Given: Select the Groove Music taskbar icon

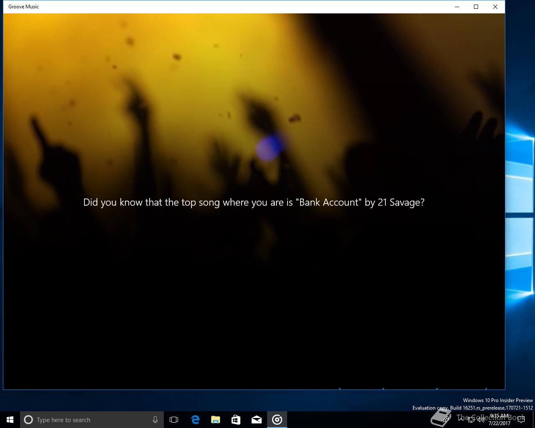Looking at the screenshot, I should pos(277,420).
